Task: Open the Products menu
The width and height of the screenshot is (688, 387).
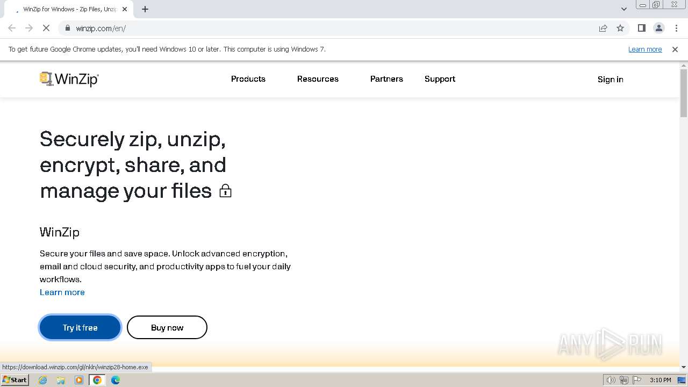Action: click(x=248, y=79)
